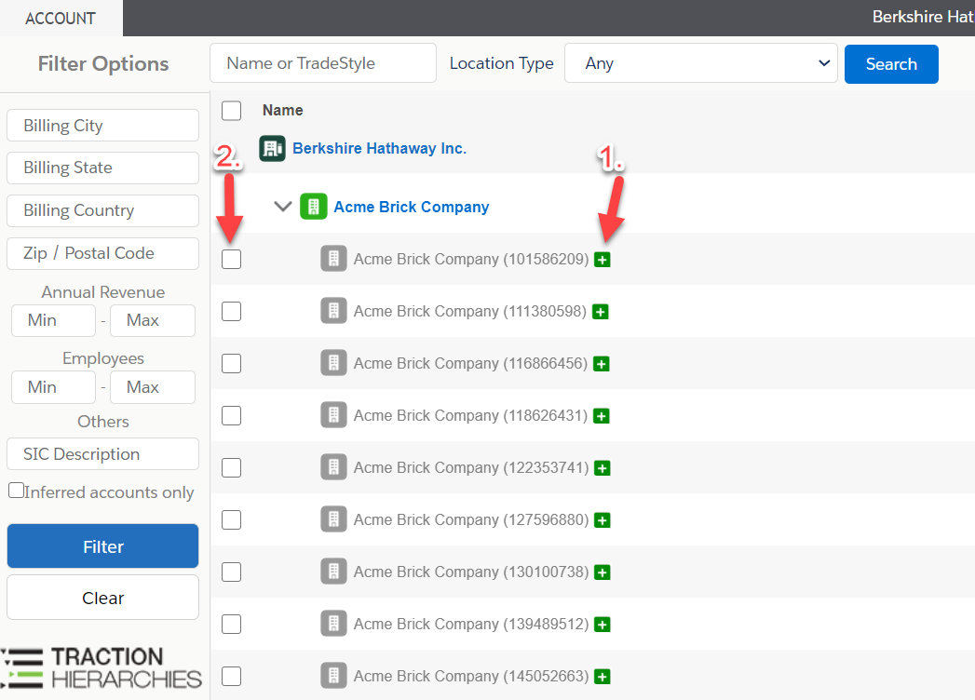This screenshot has width=975, height=700.
Task: Click the Zip / Postal Code field
Action: pos(102,253)
